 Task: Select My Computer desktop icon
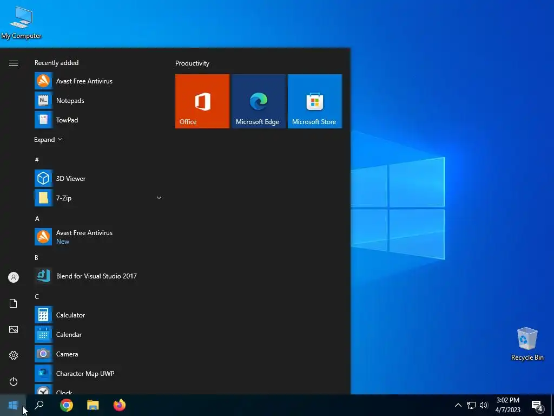(x=21, y=22)
